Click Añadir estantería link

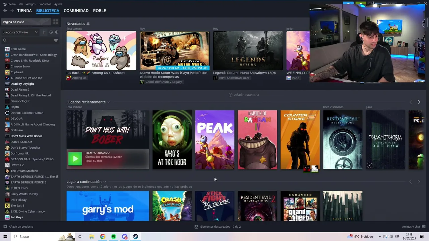tap(246, 95)
